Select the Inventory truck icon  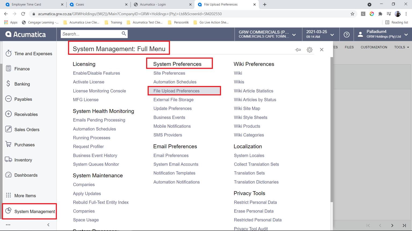pos(9,160)
